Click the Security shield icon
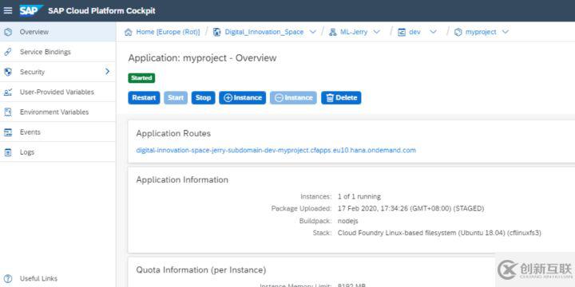The image size is (575, 287). coord(8,72)
